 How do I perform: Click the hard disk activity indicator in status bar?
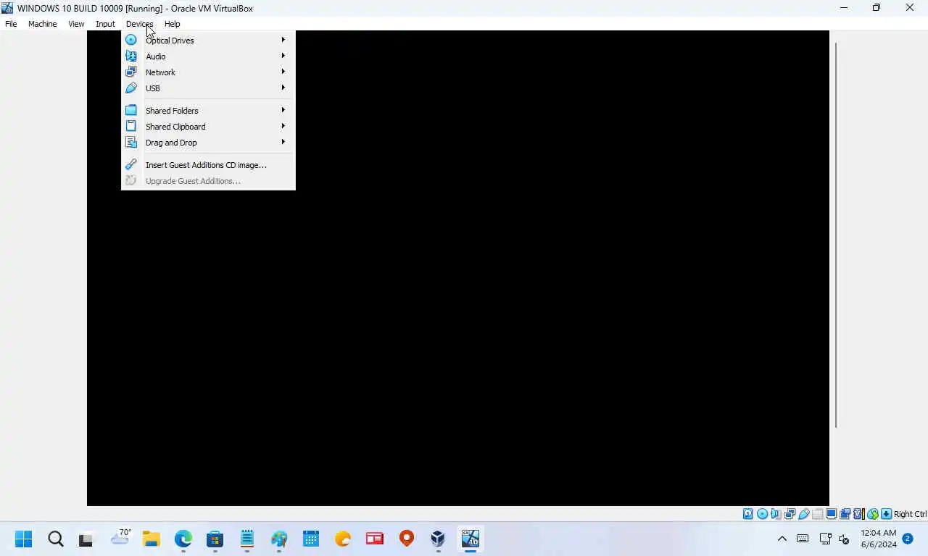[x=748, y=514]
